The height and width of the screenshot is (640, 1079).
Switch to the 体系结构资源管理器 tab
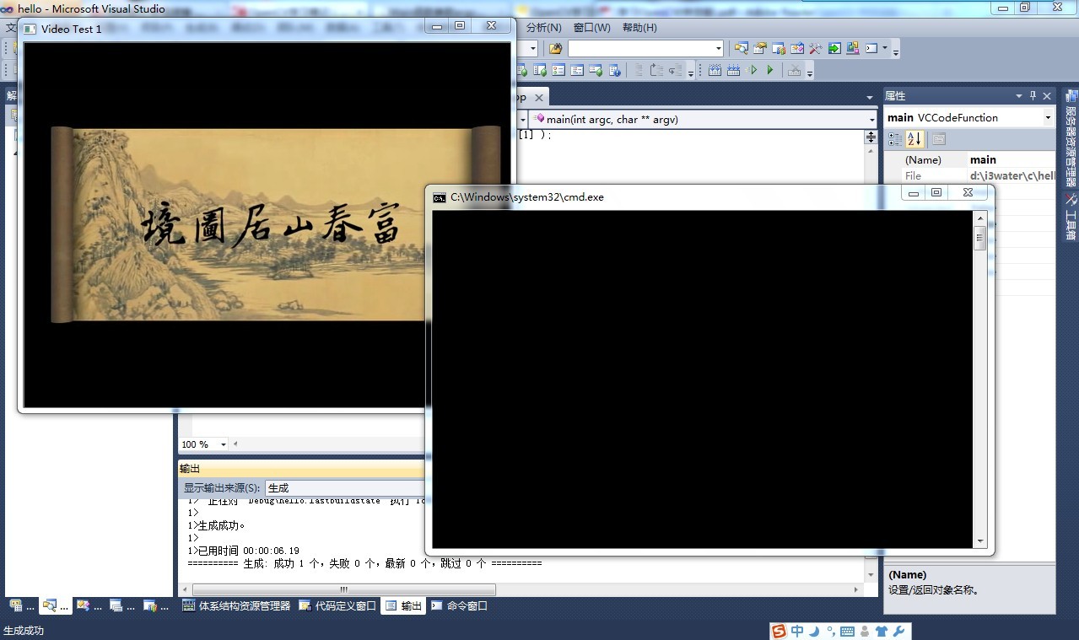coord(236,605)
